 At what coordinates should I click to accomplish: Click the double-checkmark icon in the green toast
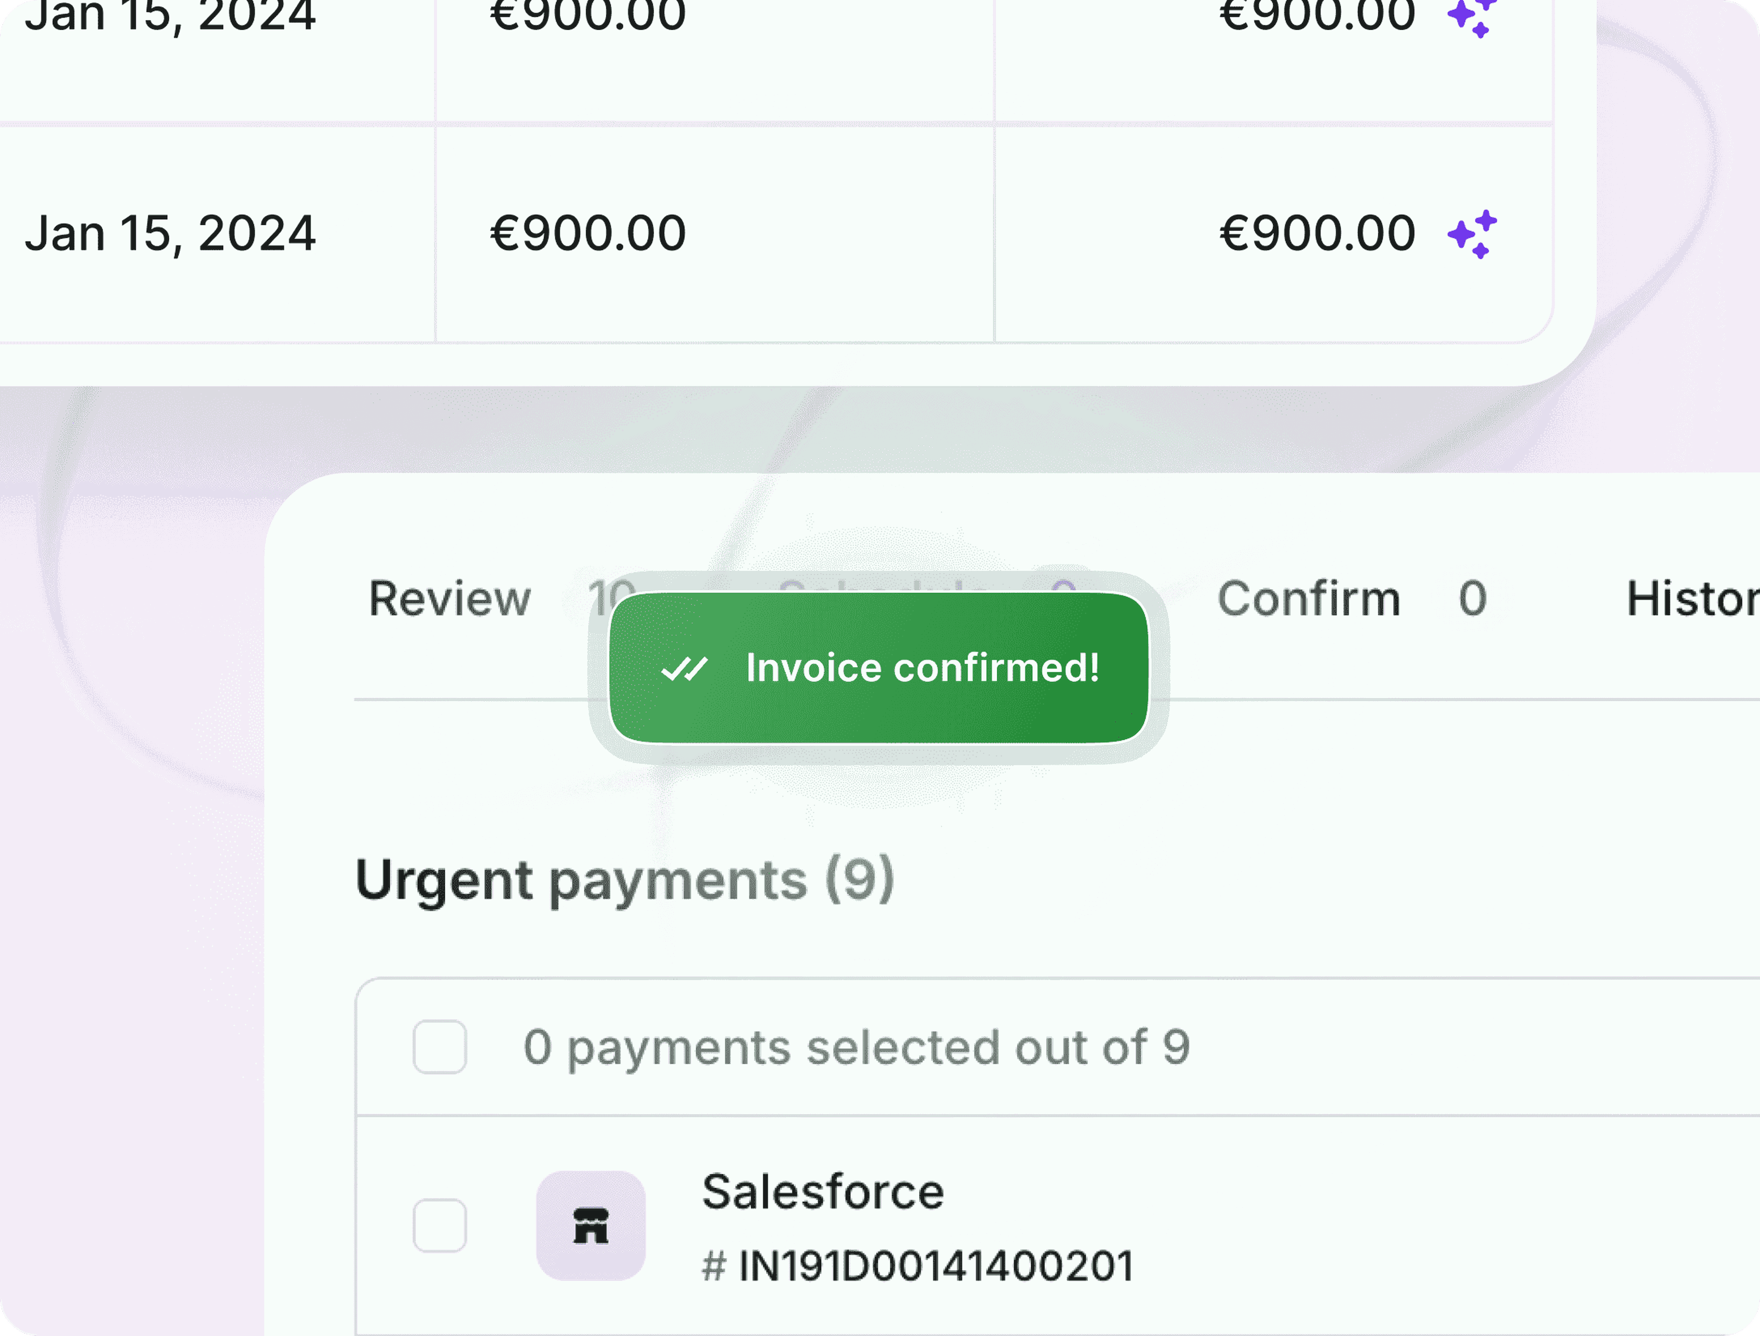(684, 669)
